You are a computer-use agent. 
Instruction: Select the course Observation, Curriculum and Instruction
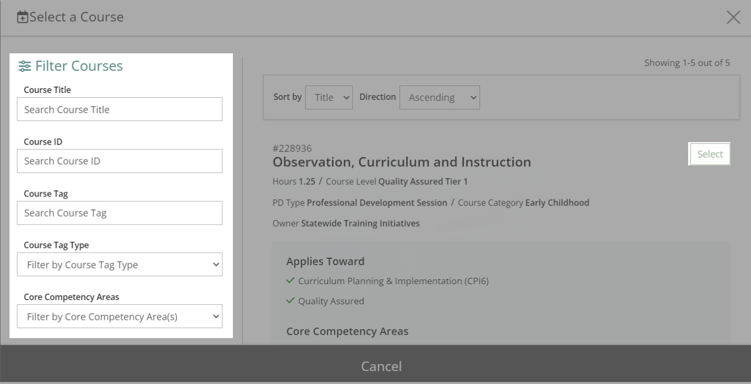401,162
